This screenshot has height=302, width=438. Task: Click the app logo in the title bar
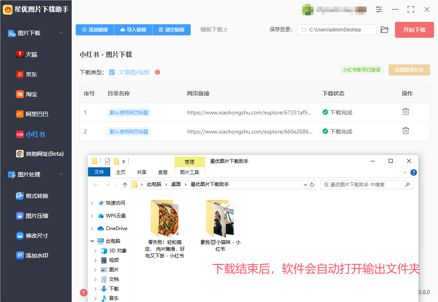pyautogui.click(x=8, y=10)
